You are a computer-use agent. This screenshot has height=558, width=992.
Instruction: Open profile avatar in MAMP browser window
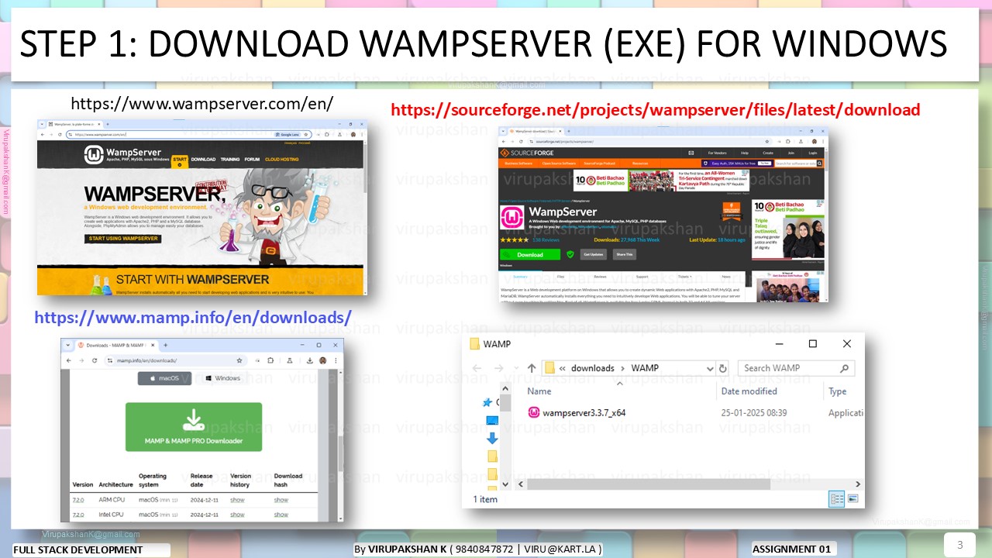tap(322, 360)
